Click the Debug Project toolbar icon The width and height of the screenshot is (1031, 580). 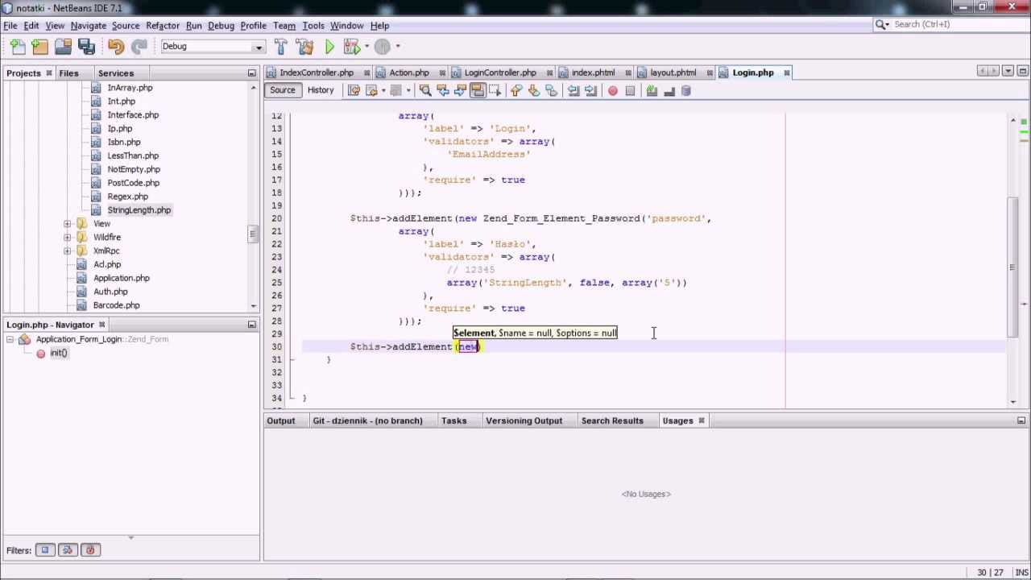pos(353,47)
